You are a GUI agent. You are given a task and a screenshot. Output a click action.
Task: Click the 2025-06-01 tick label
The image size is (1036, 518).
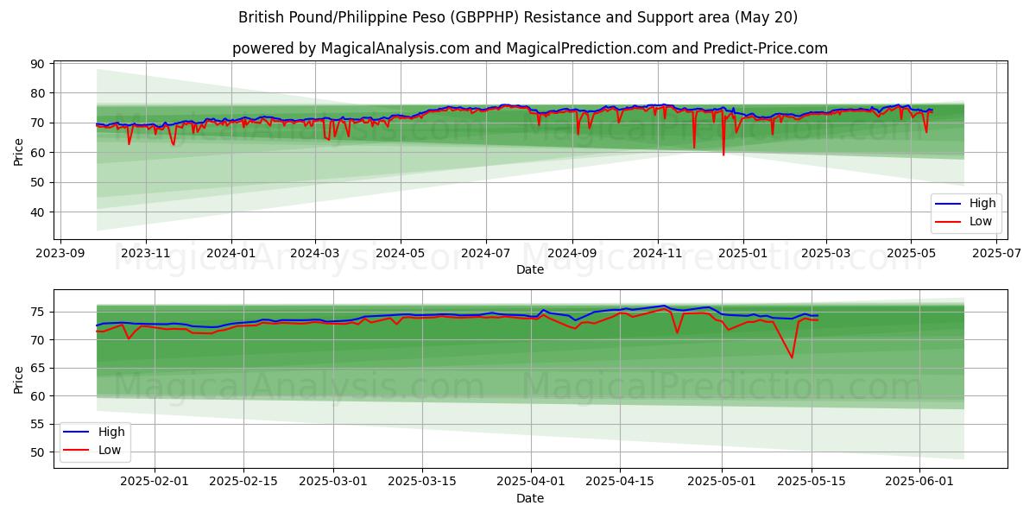tap(919, 482)
